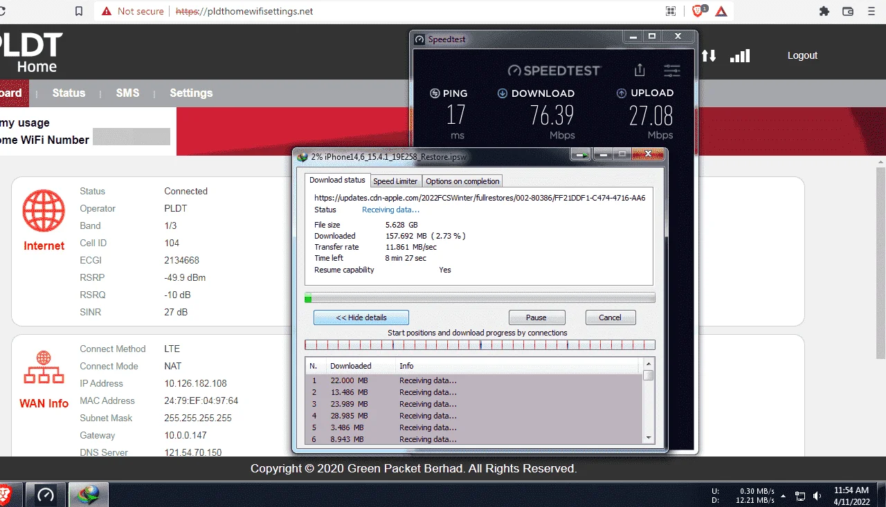Click Logout link
The width and height of the screenshot is (886, 507).
802,55
